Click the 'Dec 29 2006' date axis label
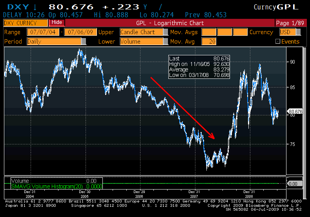Viewport: 310px width, 217px height. (x=139, y=194)
